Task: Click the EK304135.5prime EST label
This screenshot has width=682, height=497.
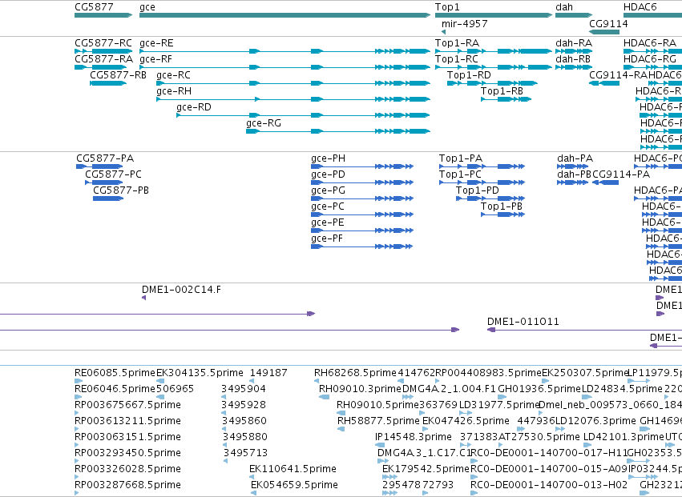Action: click(200, 373)
